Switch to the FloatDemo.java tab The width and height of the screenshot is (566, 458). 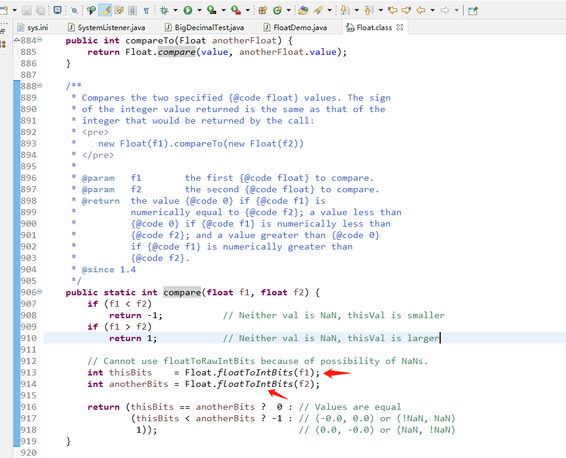[296, 28]
